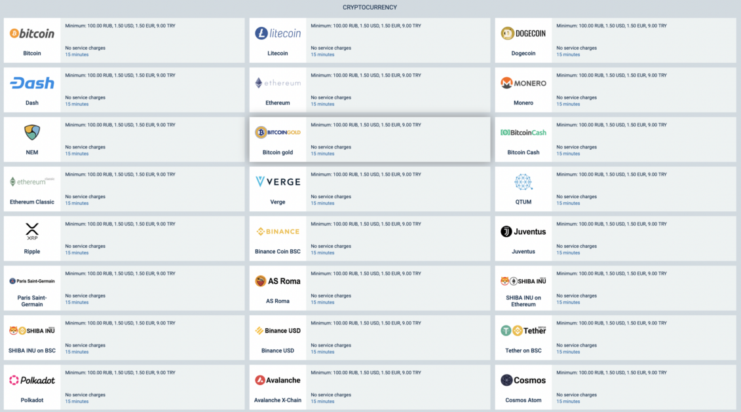Click the Dogecoin logo
Viewport: 741px width, 412px height.
click(523, 33)
